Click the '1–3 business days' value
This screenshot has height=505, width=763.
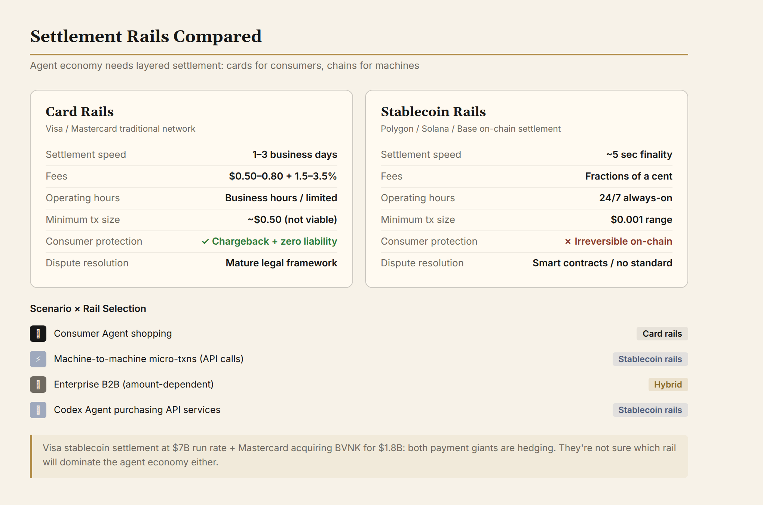[x=295, y=154]
